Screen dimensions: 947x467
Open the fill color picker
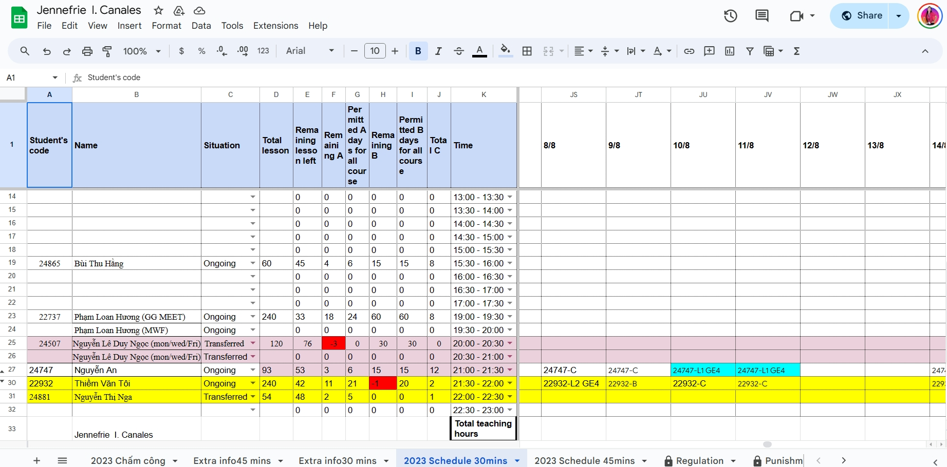[505, 51]
